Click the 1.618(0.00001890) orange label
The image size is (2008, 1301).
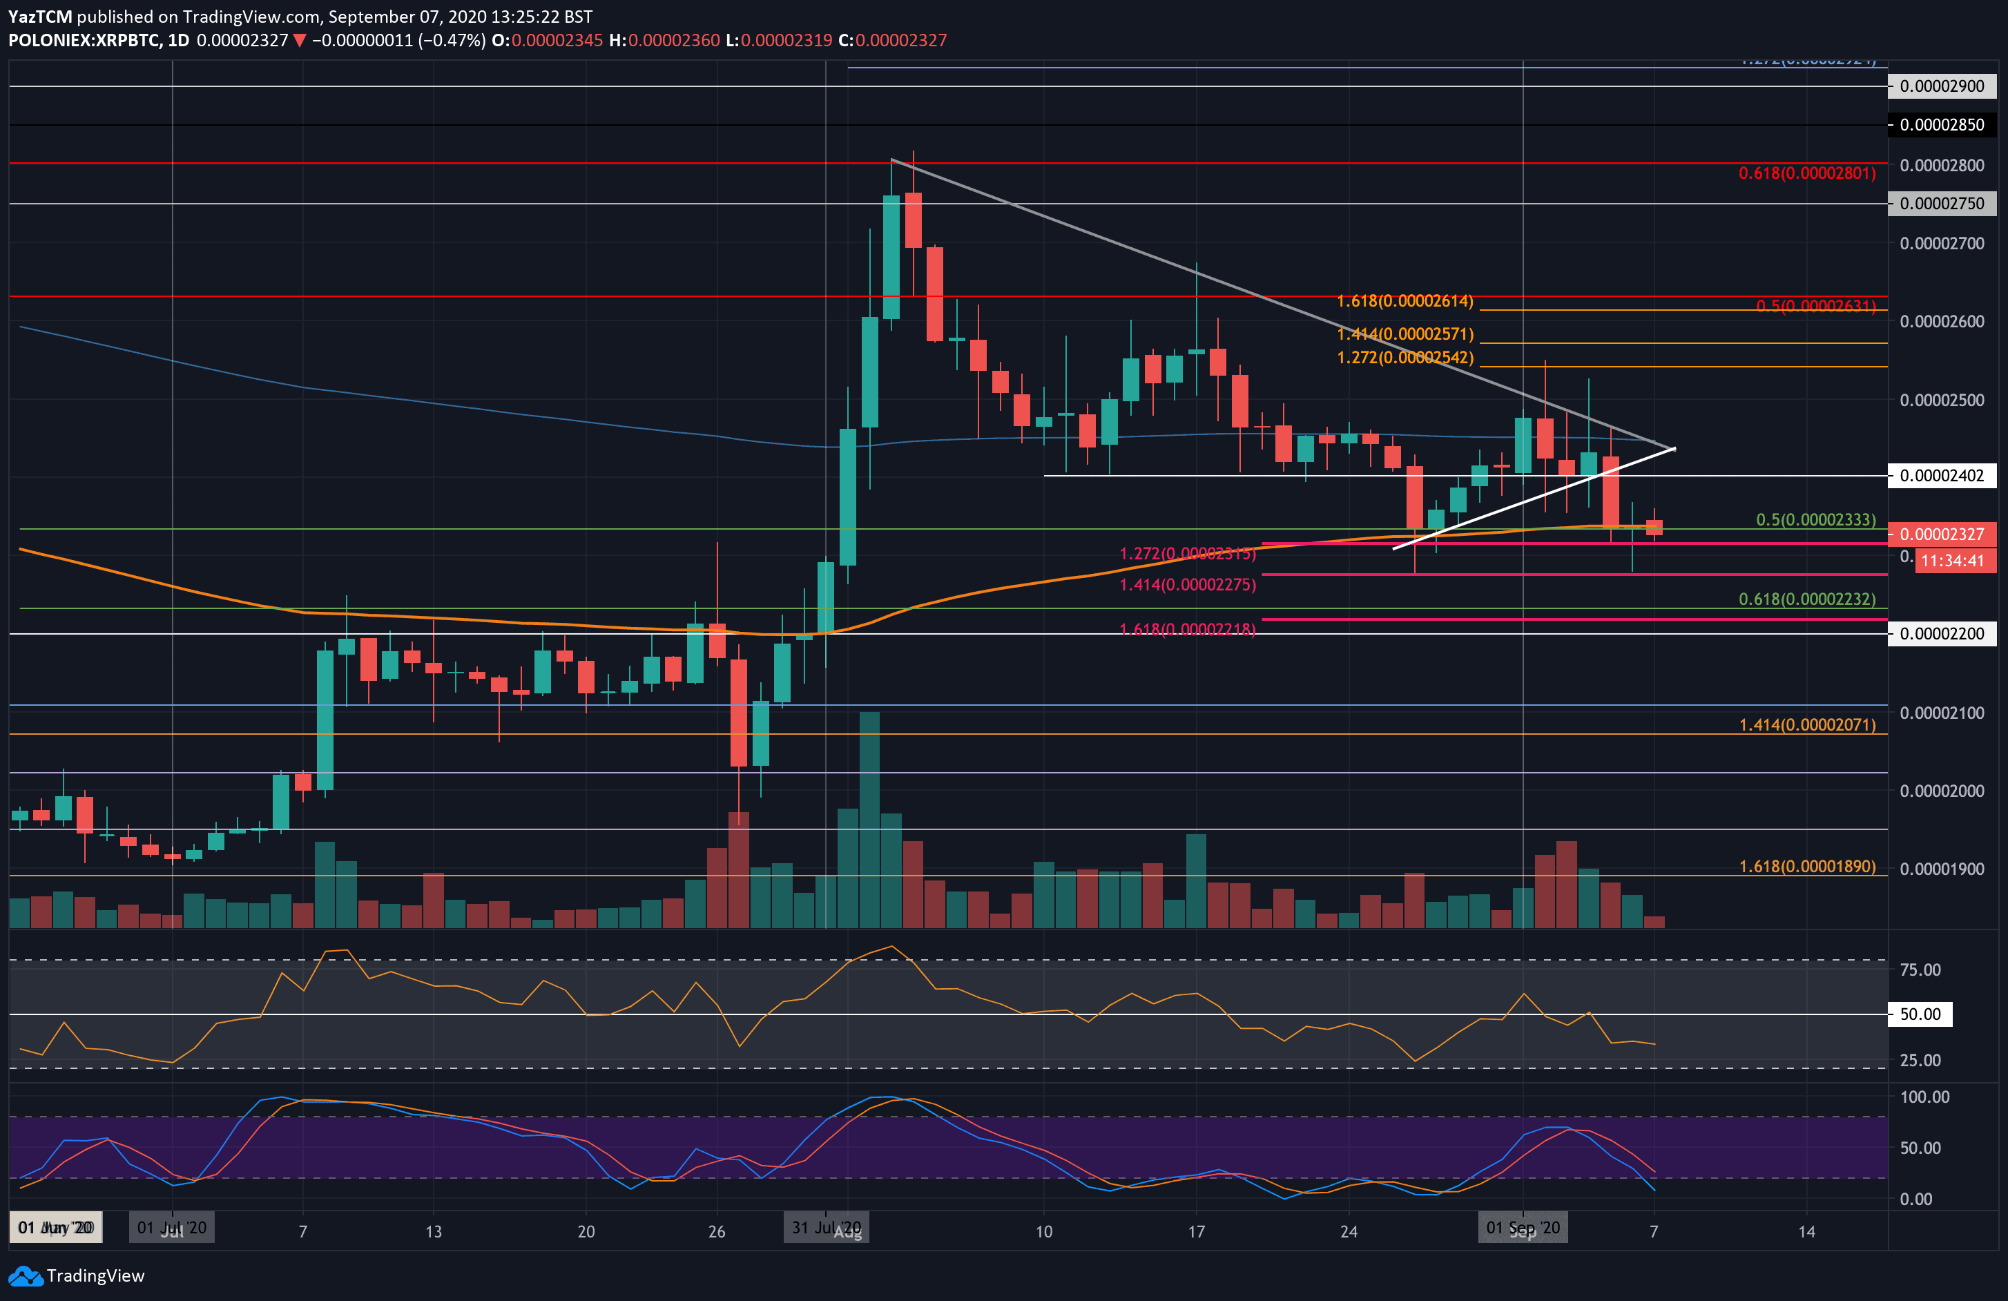[1807, 867]
